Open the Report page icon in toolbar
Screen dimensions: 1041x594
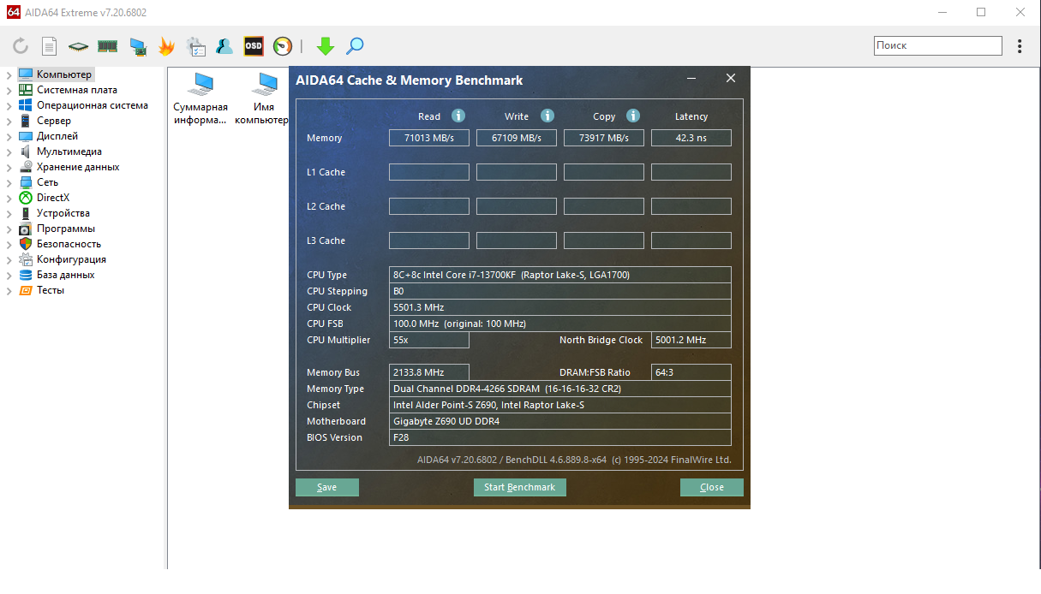click(50, 46)
